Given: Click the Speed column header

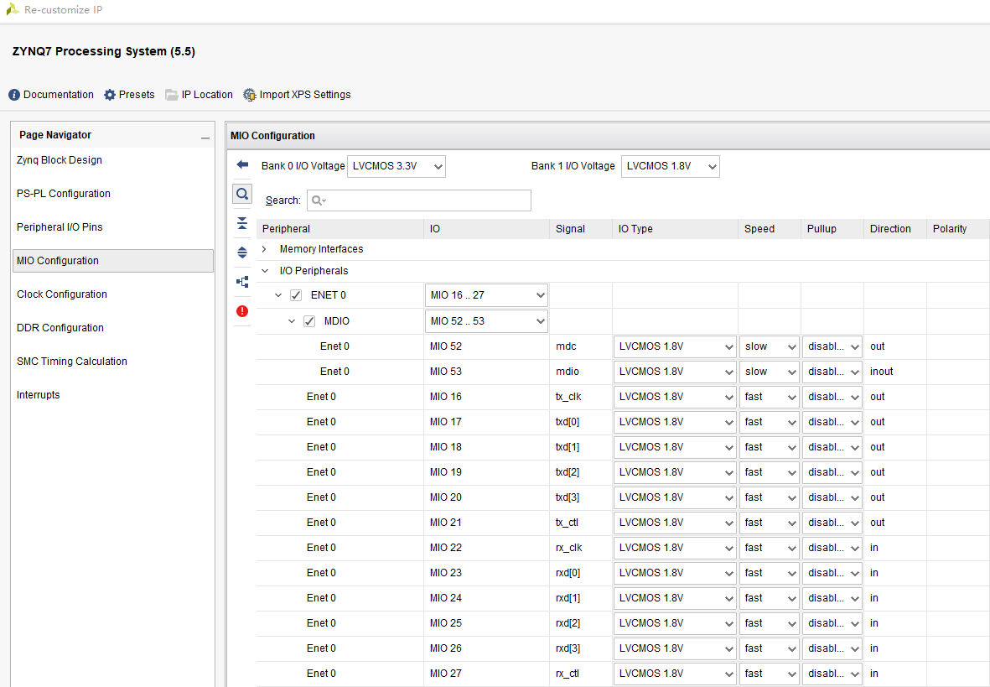Looking at the screenshot, I should pyautogui.click(x=769, y=229).
